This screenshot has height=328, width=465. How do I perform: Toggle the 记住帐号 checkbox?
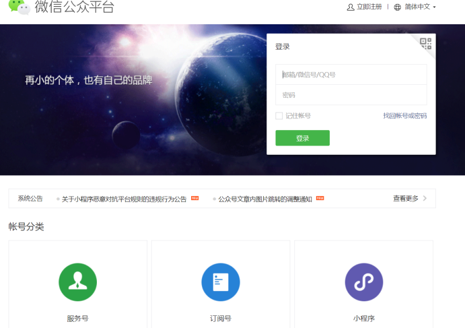pyautogui.click(x=279, y=116)
